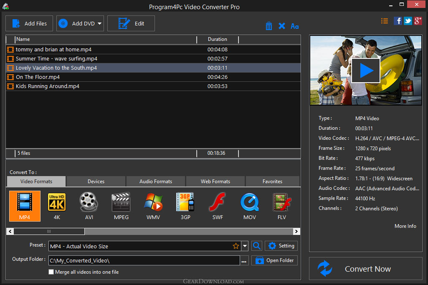428x285 pixels.
Task: Open the orange list menu icon
Action: (384, 21)
